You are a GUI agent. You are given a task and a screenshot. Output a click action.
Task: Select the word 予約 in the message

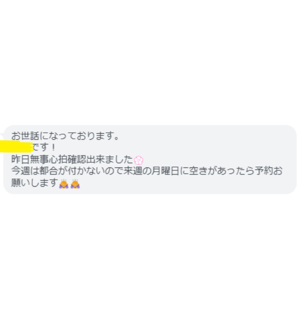pos(264,171)
